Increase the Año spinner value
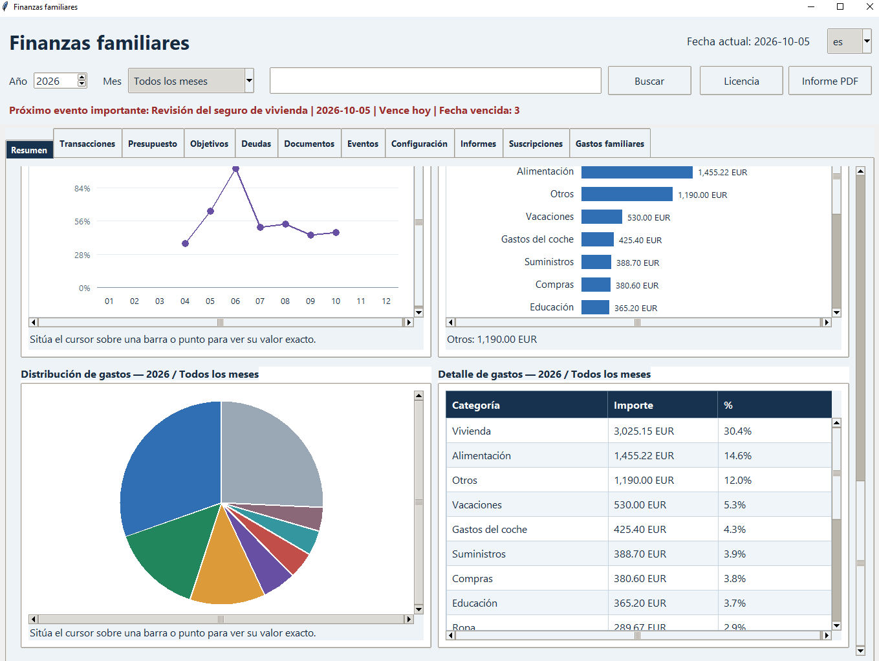This screenshot has width=879, height=661. (81, 77)
